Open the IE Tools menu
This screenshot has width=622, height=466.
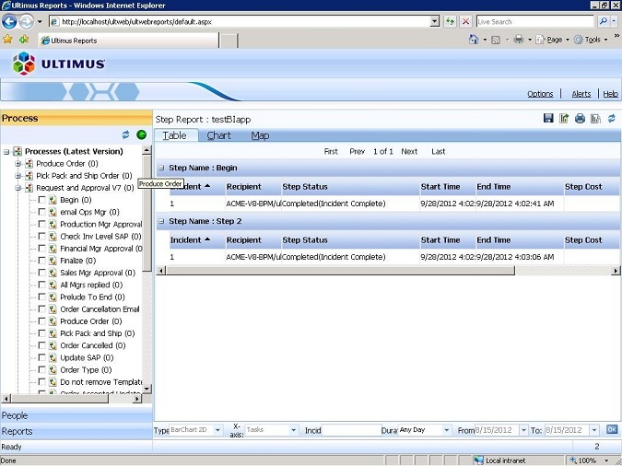coord(591,40)
